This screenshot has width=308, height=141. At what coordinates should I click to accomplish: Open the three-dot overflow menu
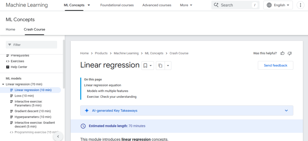click(x=300, y=5)
